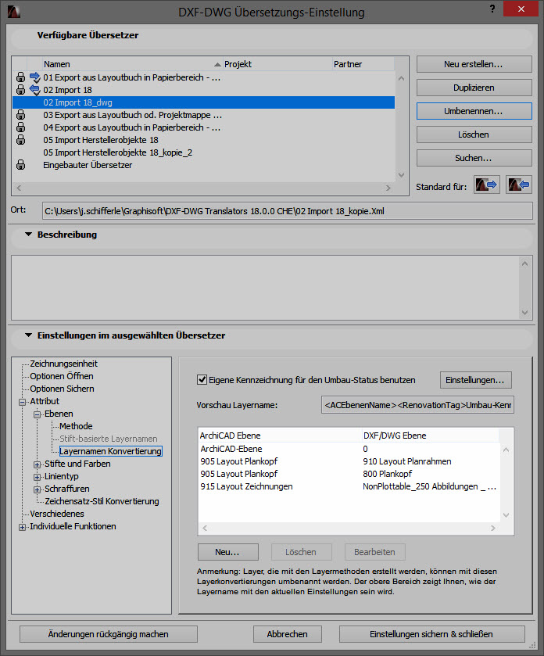Collapse the Beschreibung section
The height and width of the screenshot is (656, 544).
click(x=28, y=235)
